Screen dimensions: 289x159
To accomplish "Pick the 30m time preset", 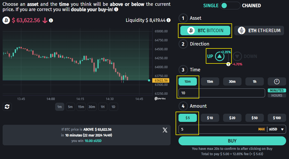I will 232,82.
